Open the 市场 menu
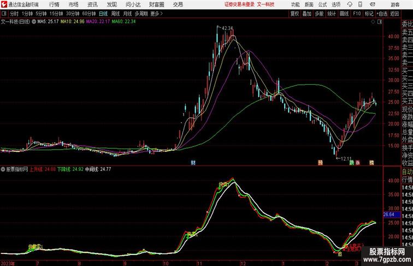413x266 pixels. coord(74,4)
